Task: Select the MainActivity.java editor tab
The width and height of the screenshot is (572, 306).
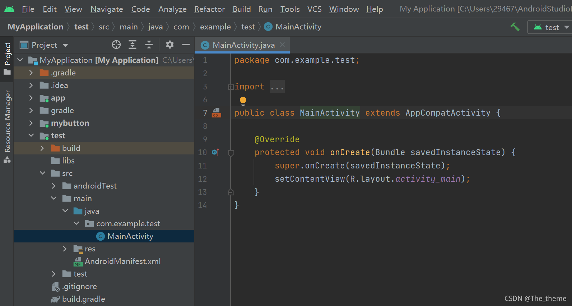Action: pyautogui.click(x=243, y=45)
